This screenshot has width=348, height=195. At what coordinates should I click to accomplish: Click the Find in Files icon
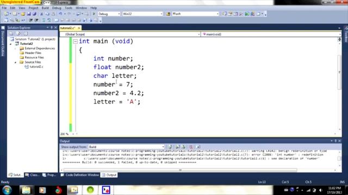168,14
